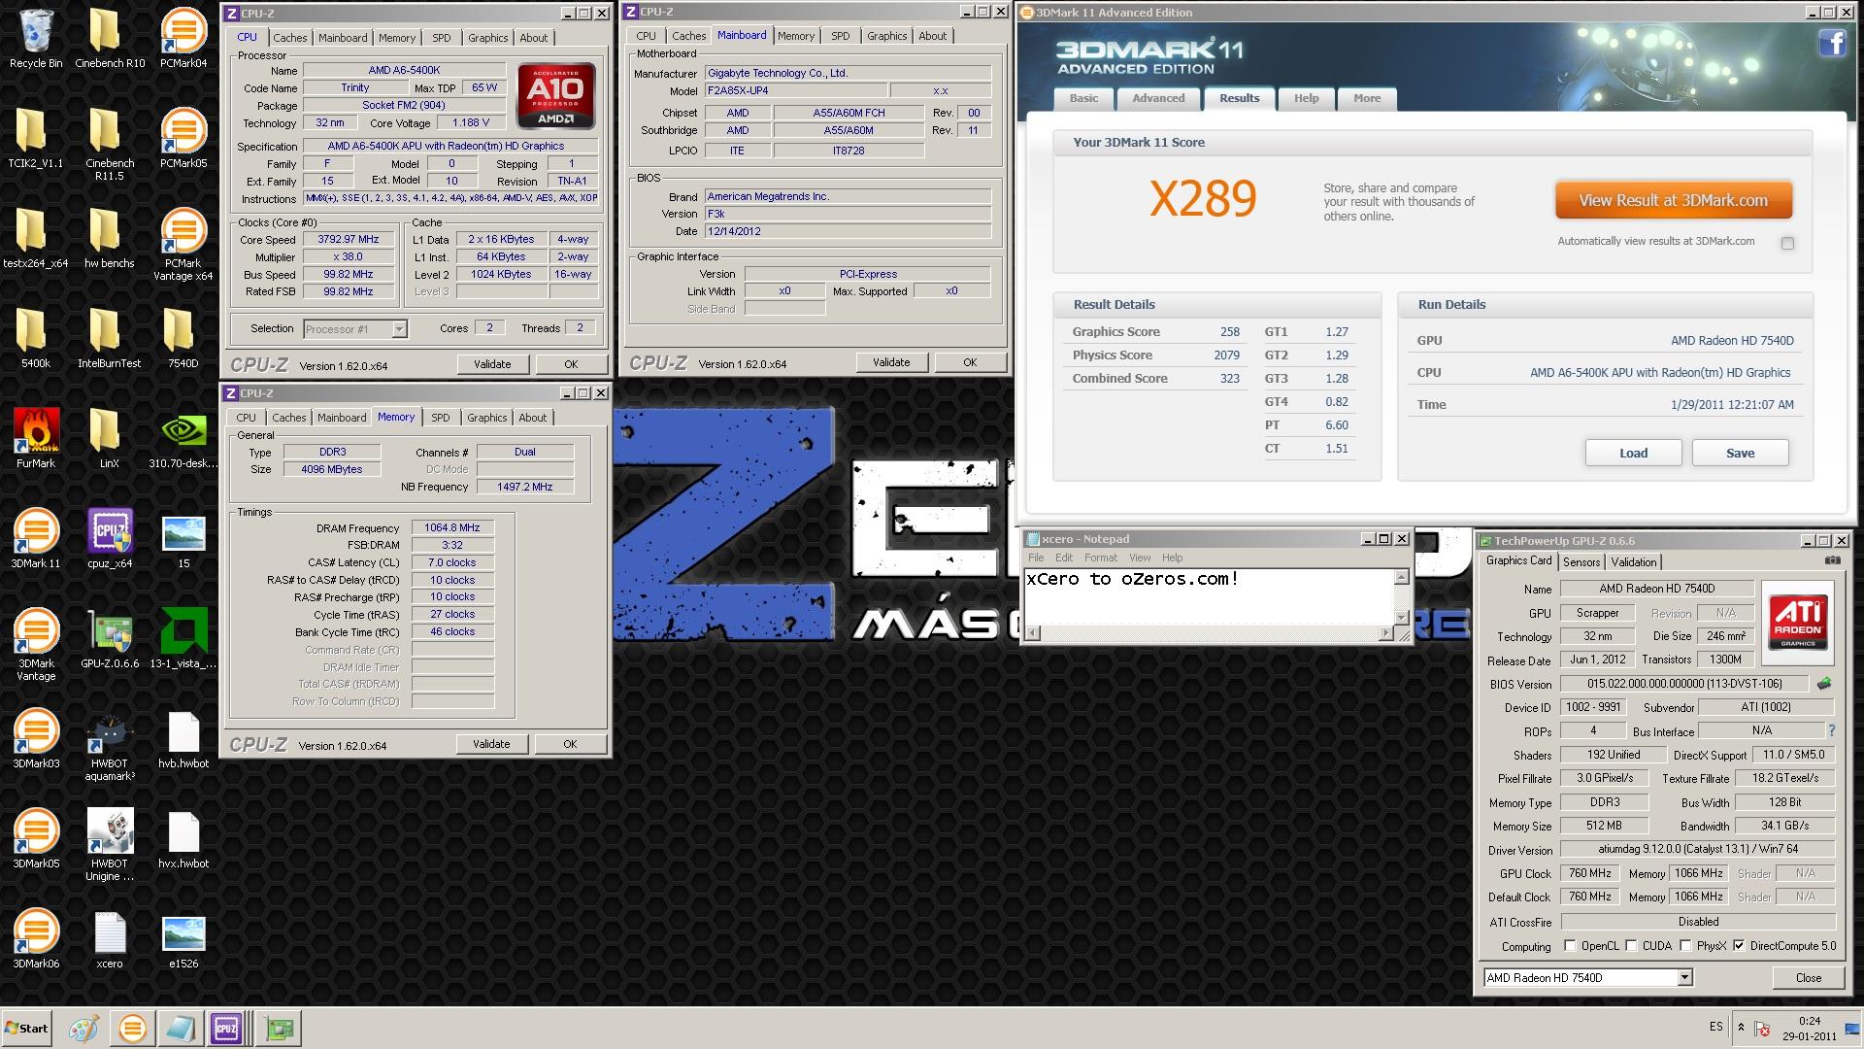Click the Facebook icon in 3DMark 11
The height and width of the screenshot is (1049, 1864).
pyautogui.click(x=1832, y=43)
